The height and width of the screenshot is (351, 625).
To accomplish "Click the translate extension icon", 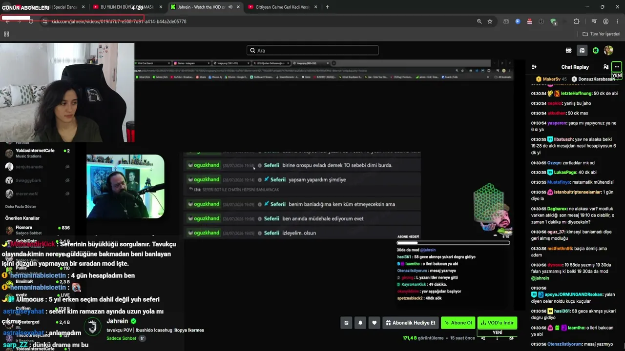I will (x=506, y=21).
